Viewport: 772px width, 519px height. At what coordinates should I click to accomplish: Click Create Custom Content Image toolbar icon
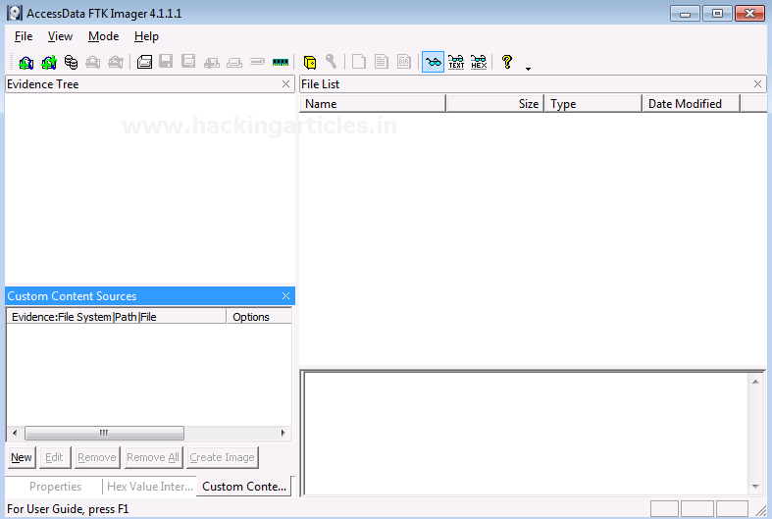234,63
